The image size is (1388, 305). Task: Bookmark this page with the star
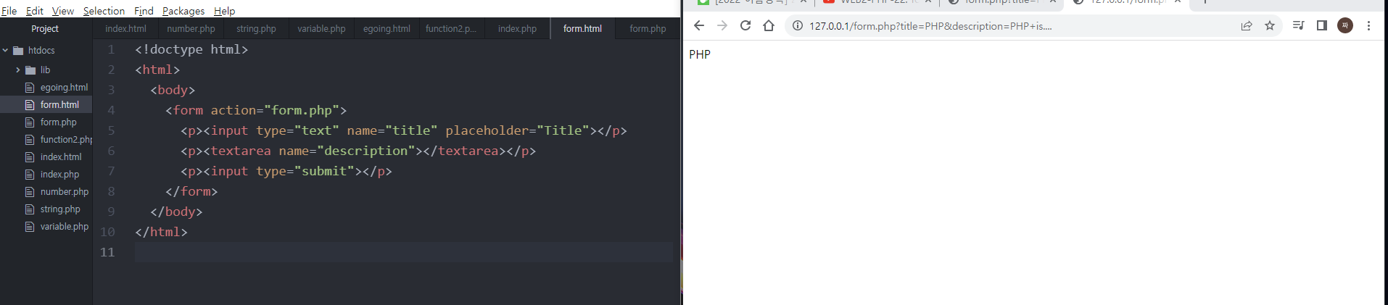pyautogui.click(x=1270, y=25)
